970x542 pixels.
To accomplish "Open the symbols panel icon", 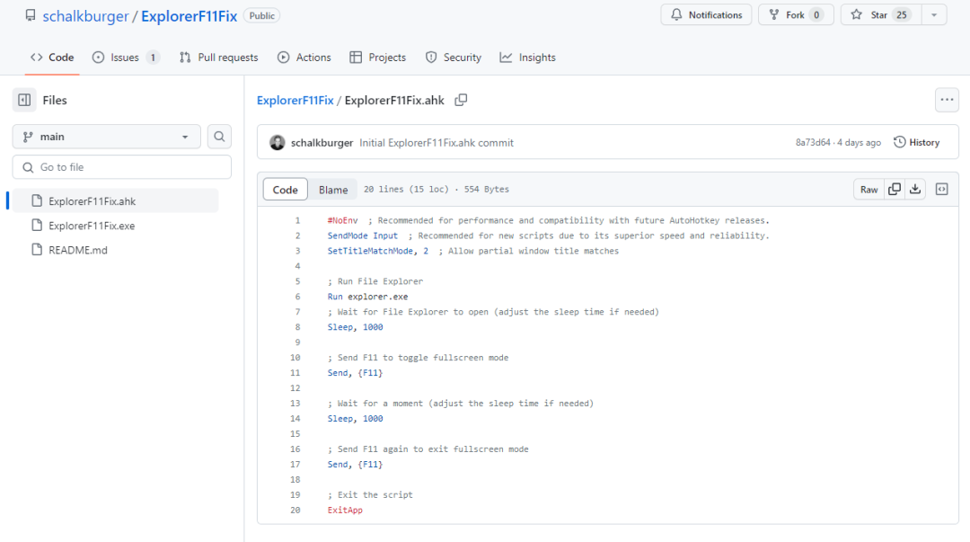I will (941, 190).
